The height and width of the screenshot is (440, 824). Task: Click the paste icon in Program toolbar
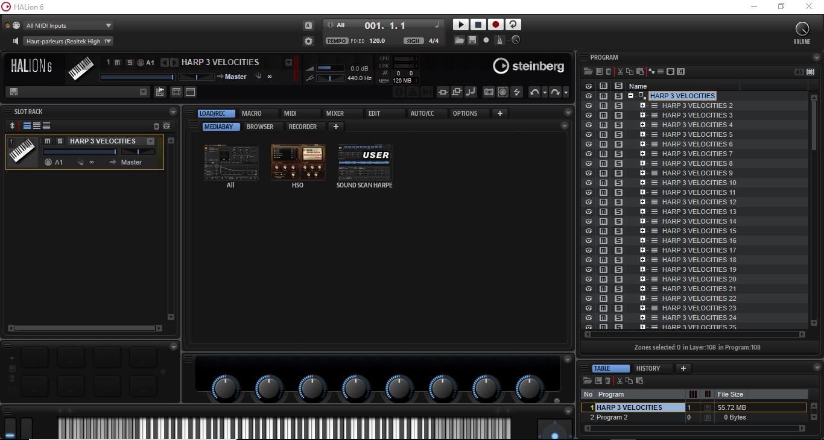[x=640, y=72]
